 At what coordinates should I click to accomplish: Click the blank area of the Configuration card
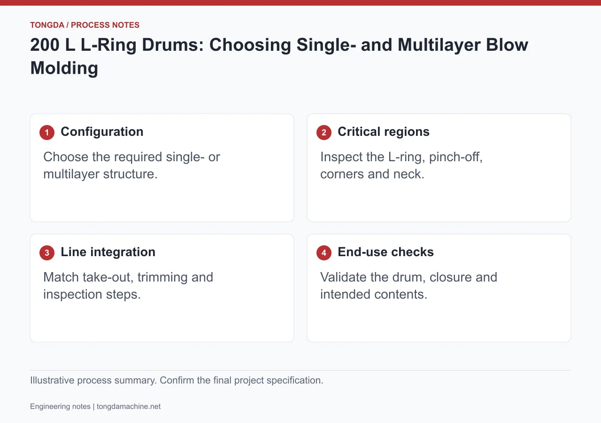tap(162, 202)
